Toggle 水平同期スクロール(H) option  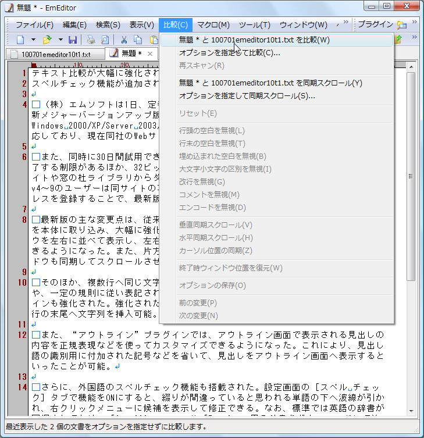(x=277, y=238)
